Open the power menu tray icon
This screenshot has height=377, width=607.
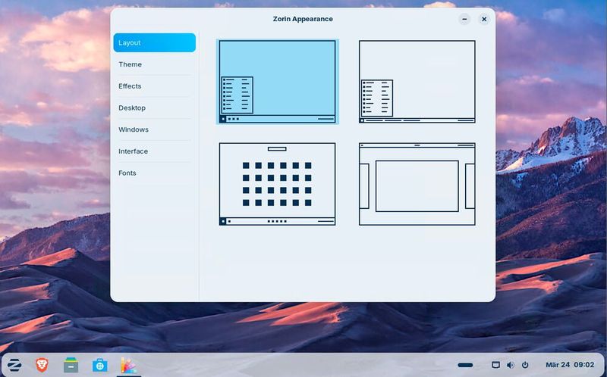point(525,365)
